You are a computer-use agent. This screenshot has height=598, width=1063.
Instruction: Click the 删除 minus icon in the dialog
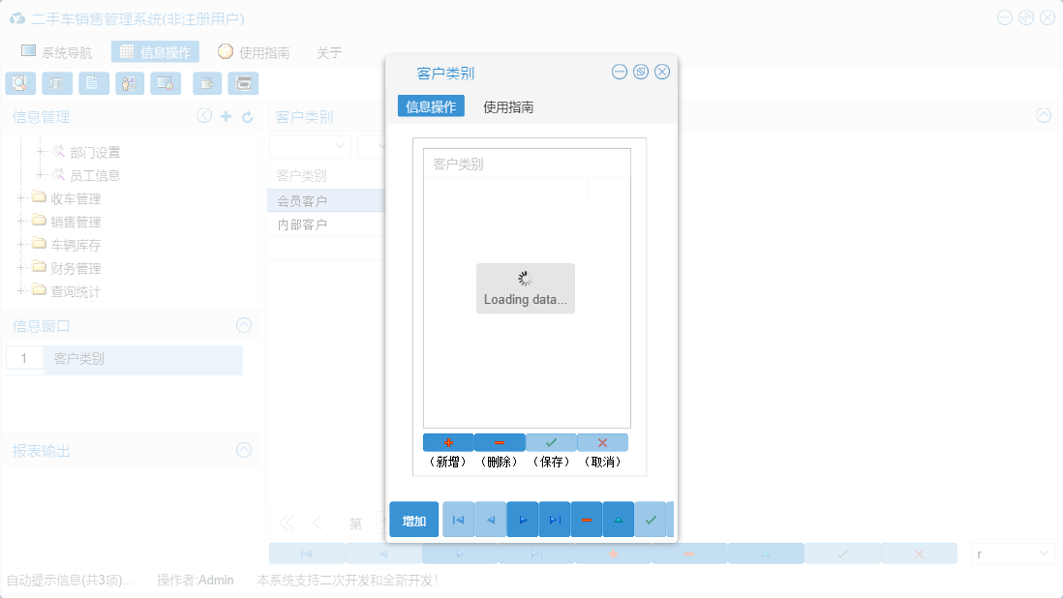(500, 442)
